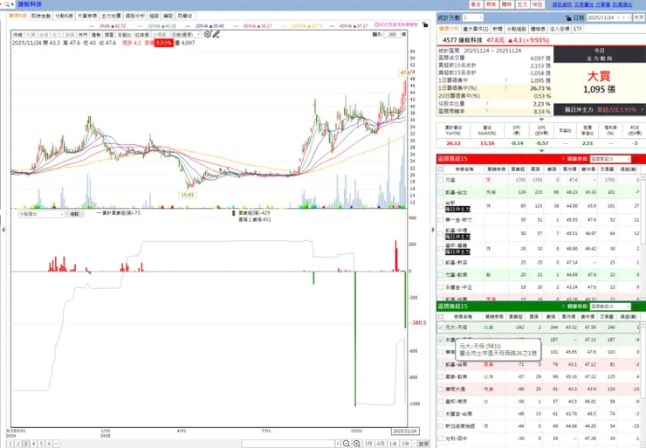Toggle the lock icon beside 日期
The height and width of the screenshot is (448, 646).
click(568, 18)
